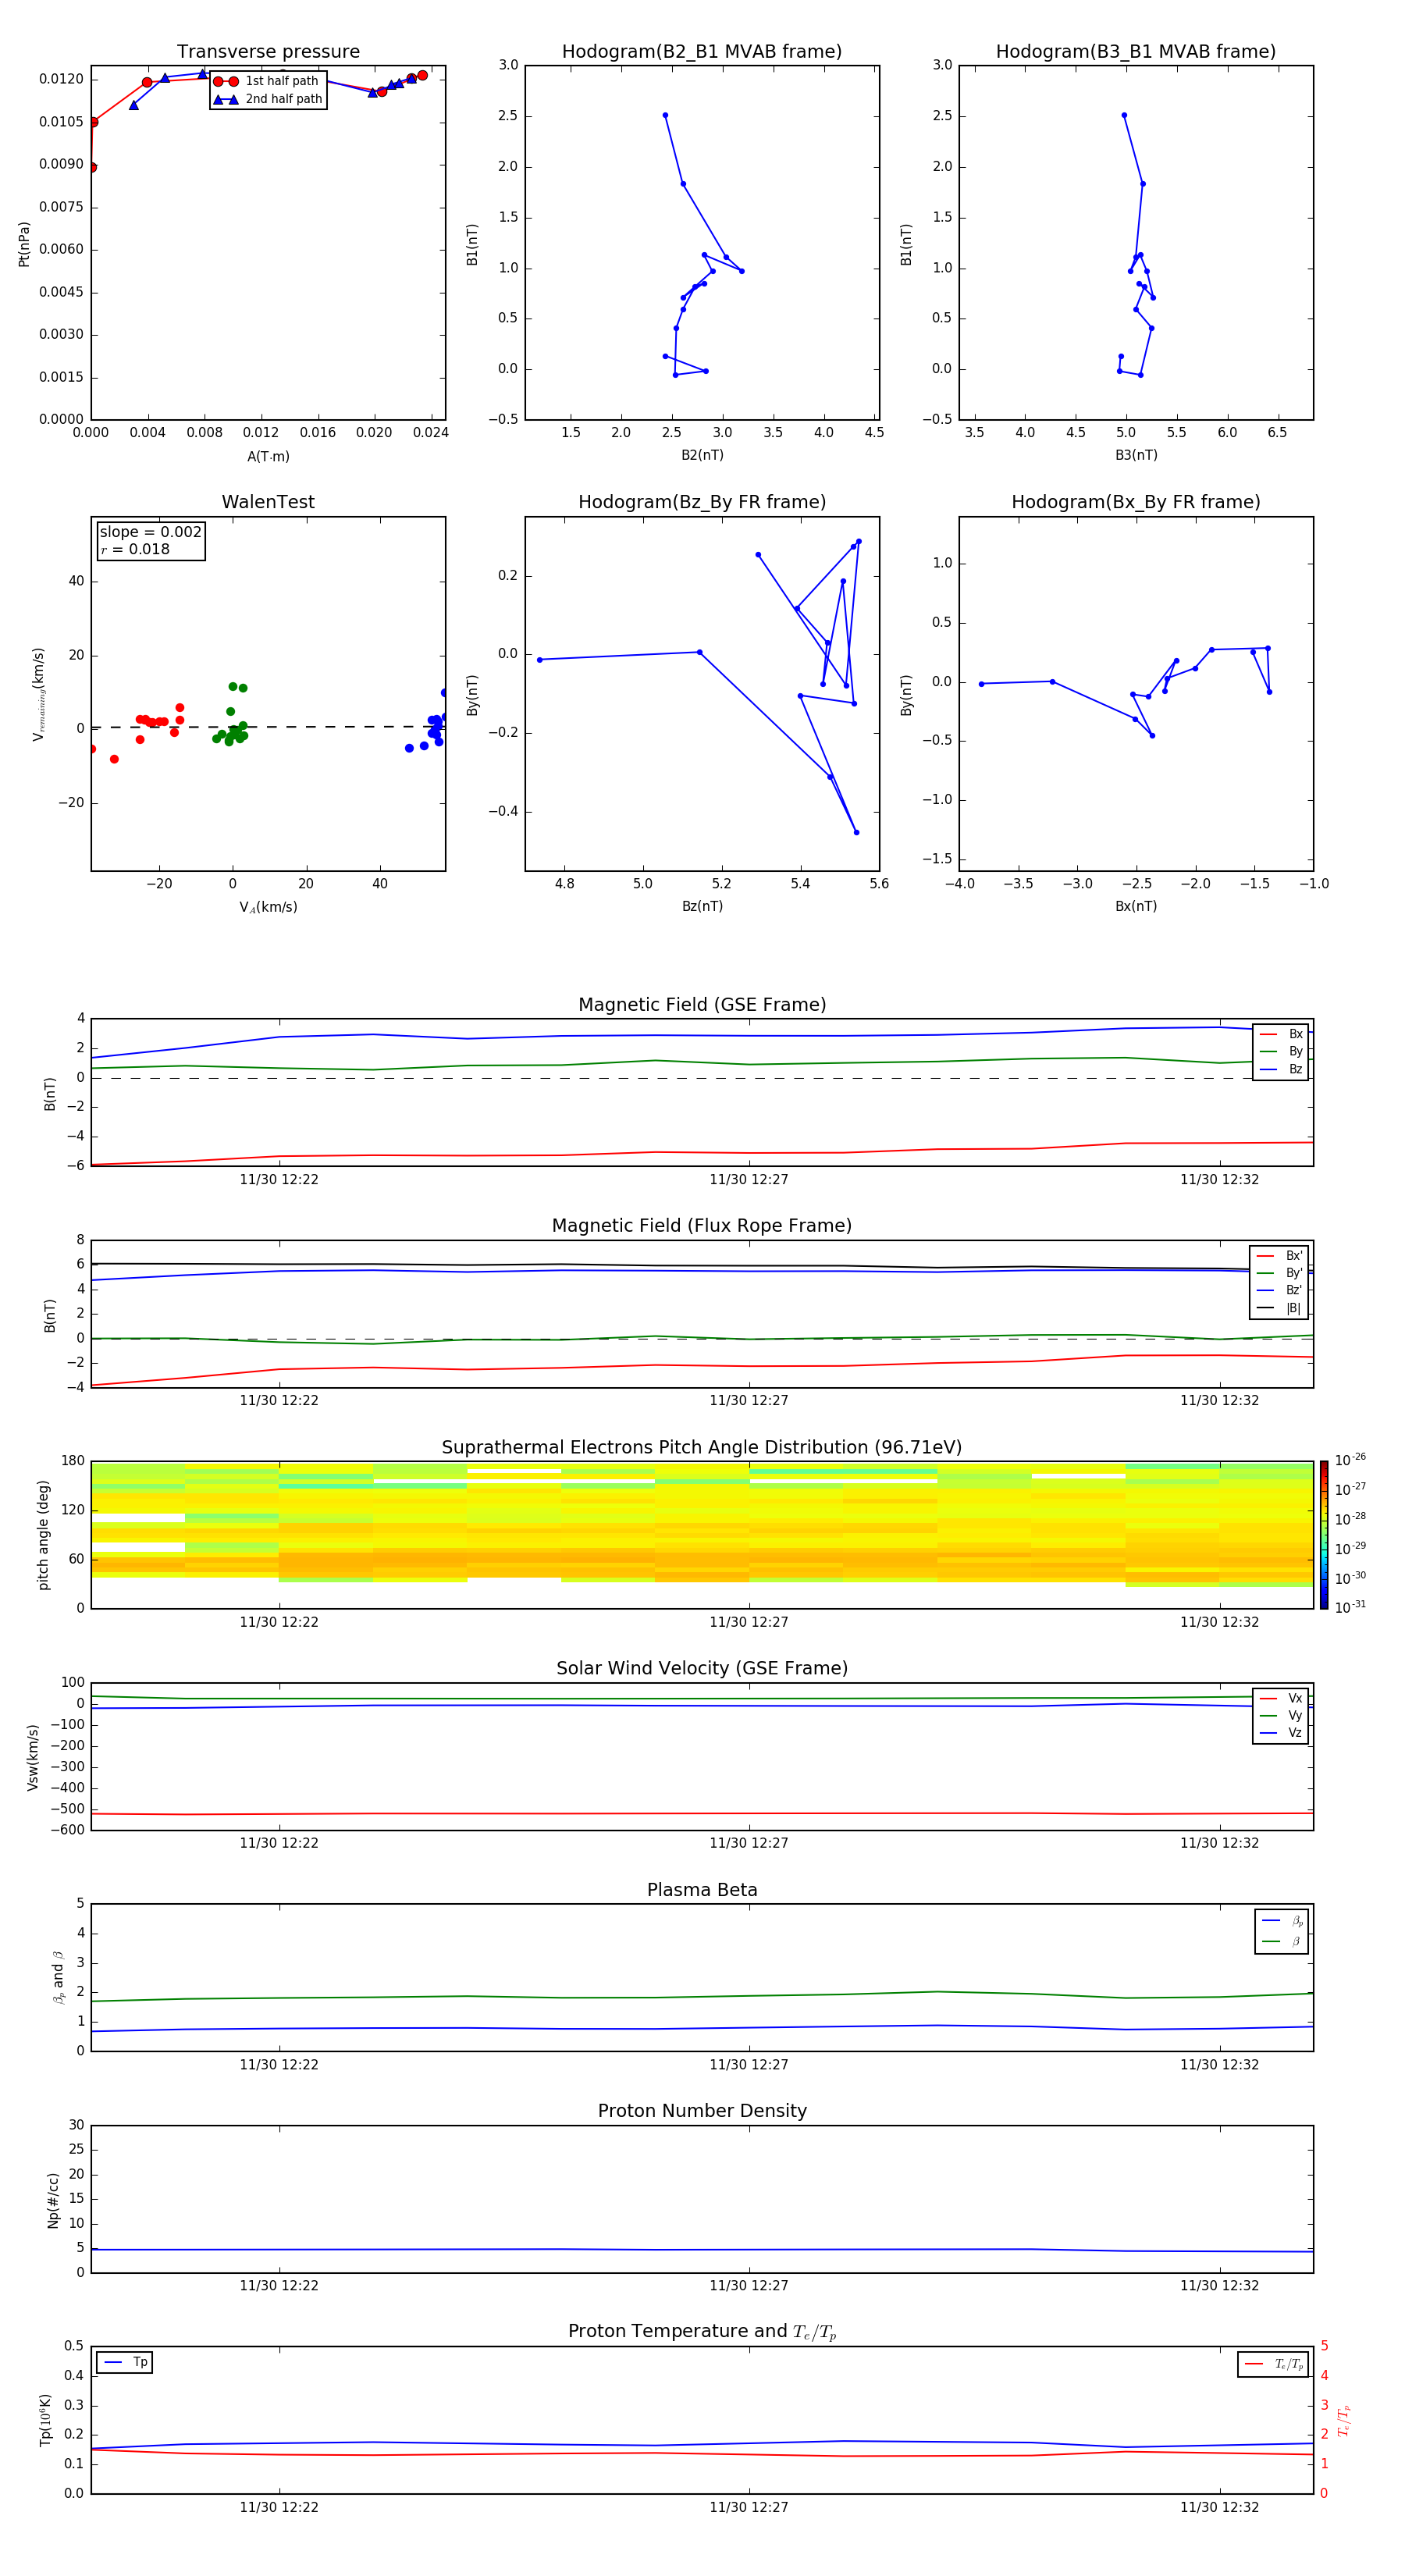
Task: Click the 'V_A(km/s)' axis label of WalenTest
Action: pos(268,907)
